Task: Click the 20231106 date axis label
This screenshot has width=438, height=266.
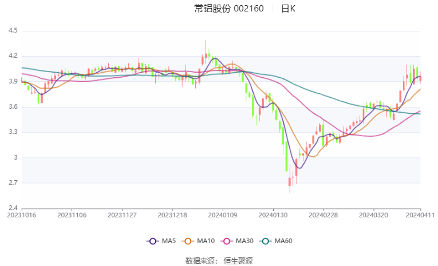Action: (72, 215)
